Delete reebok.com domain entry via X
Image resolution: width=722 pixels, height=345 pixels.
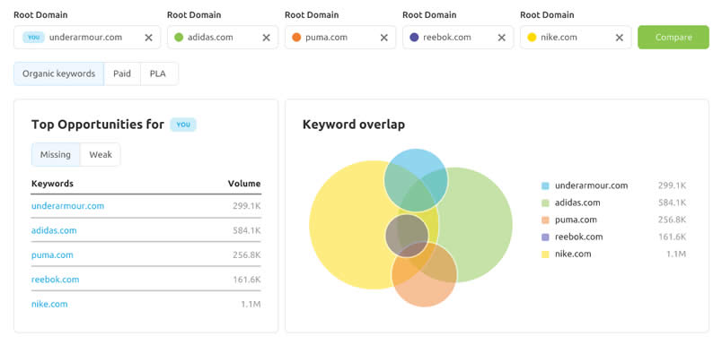501,38
